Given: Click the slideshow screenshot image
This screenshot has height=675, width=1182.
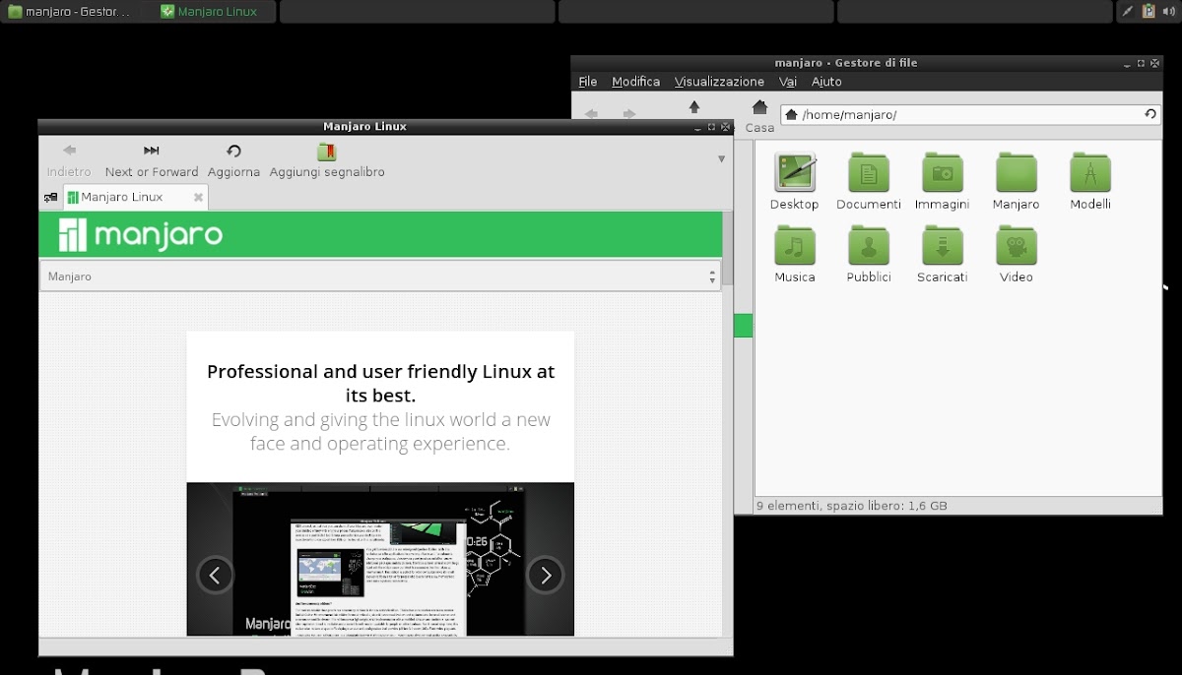Looking at the screenshot, I should tap(380, 559).
